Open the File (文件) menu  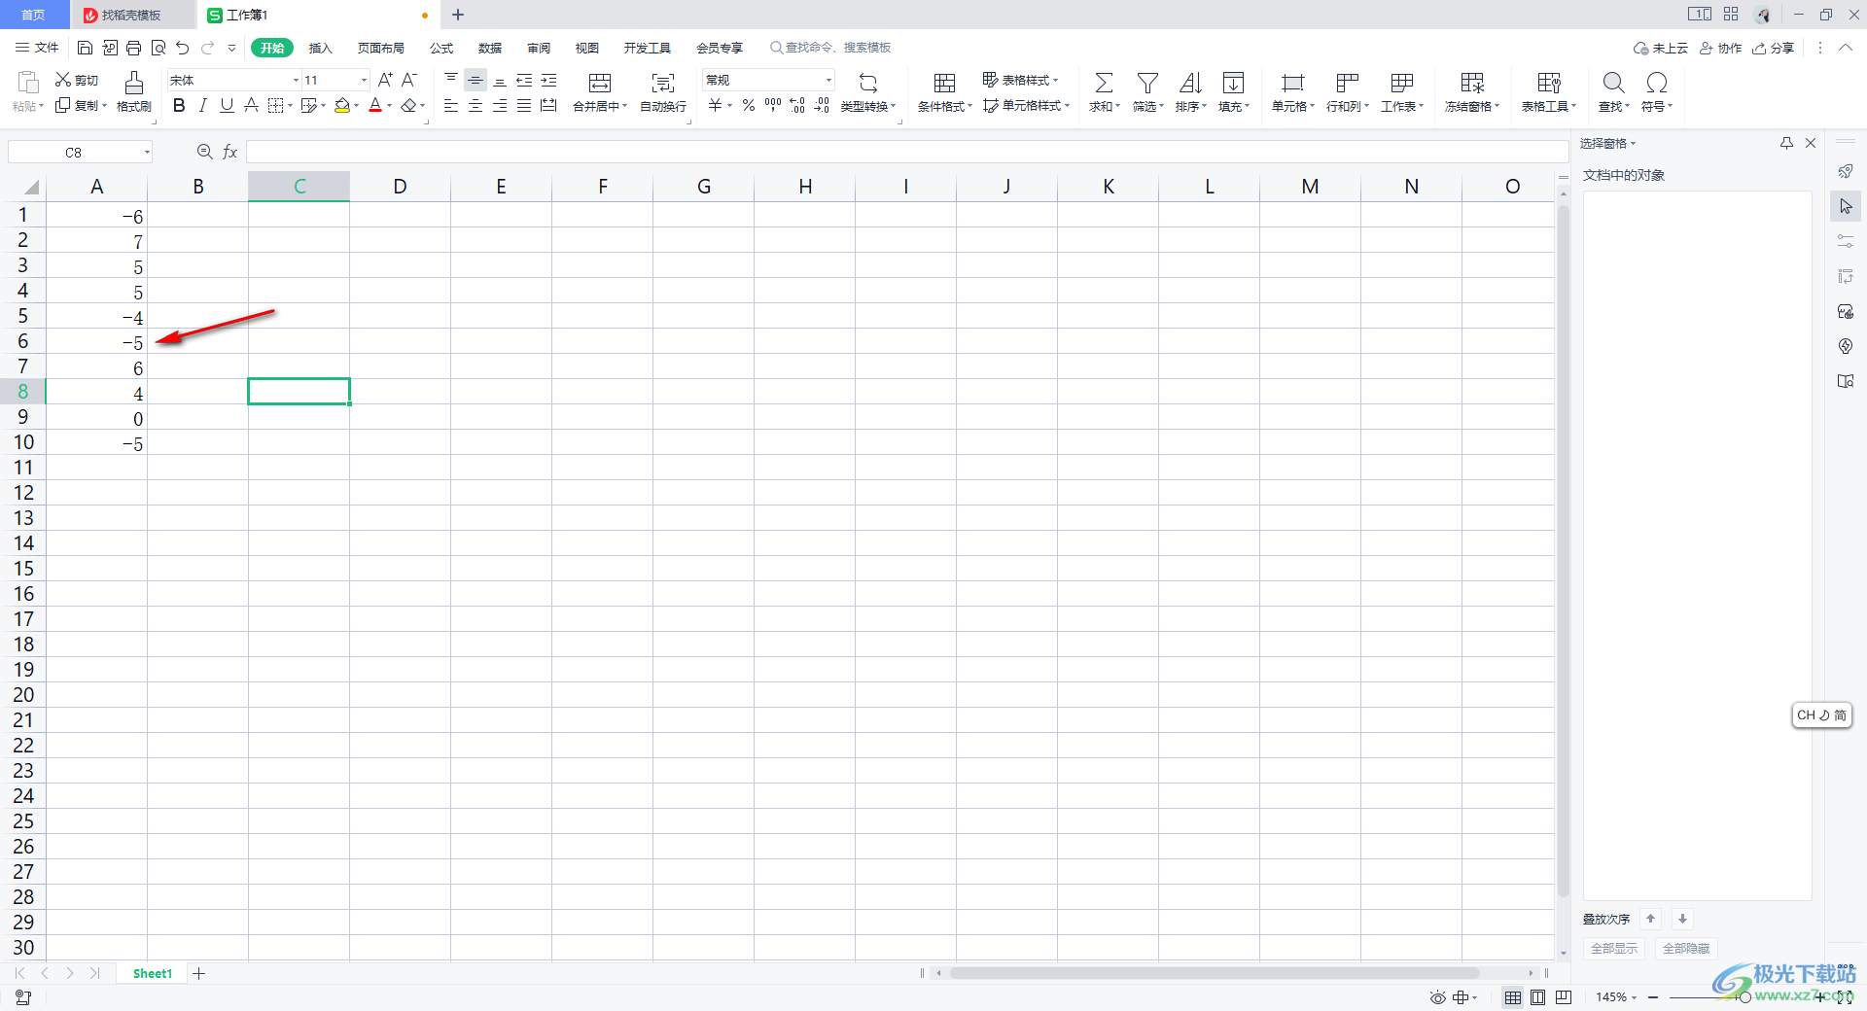[x=37, y=48]
